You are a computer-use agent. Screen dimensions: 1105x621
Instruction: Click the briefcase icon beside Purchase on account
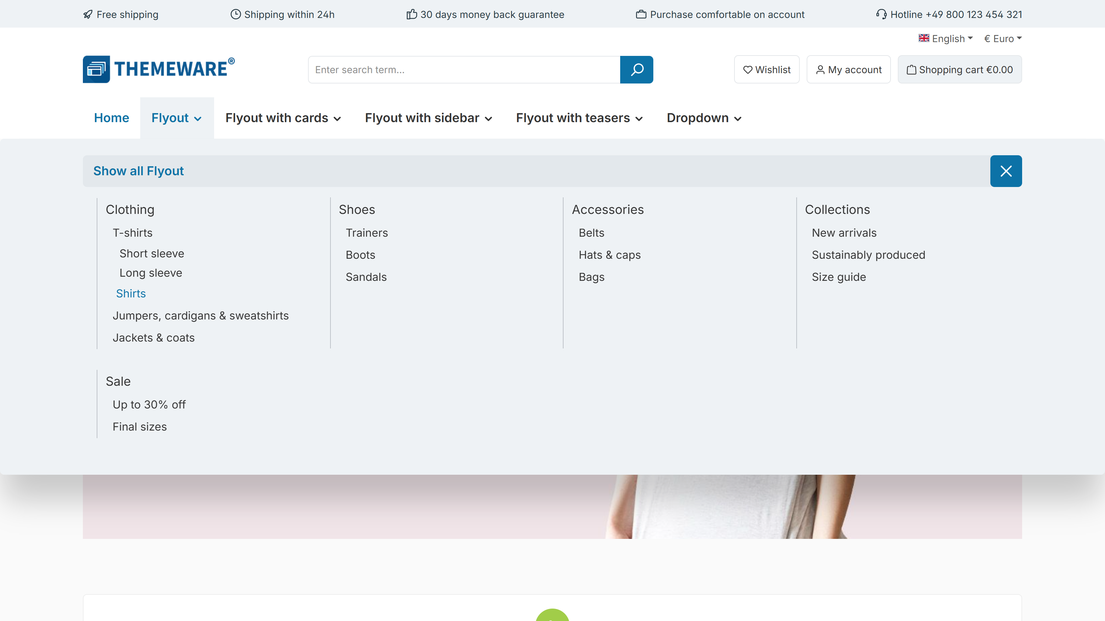(x=641, y=14)
